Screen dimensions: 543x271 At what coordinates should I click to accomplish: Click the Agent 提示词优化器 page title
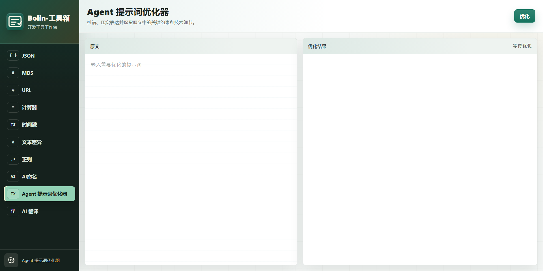click(128, 12)
